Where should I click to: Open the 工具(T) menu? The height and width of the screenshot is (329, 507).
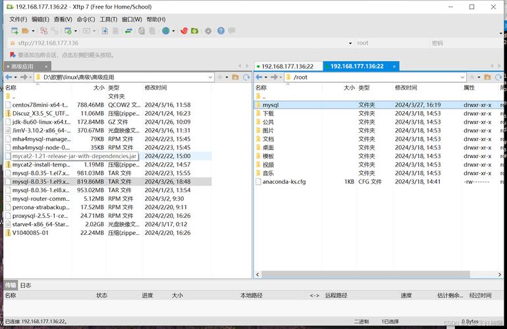[x=109, y=19]
